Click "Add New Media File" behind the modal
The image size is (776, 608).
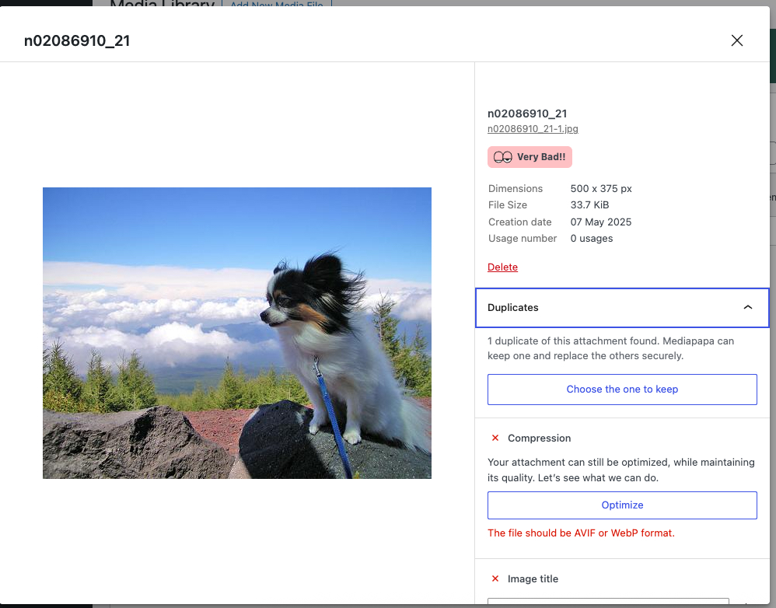click(277, 4)
